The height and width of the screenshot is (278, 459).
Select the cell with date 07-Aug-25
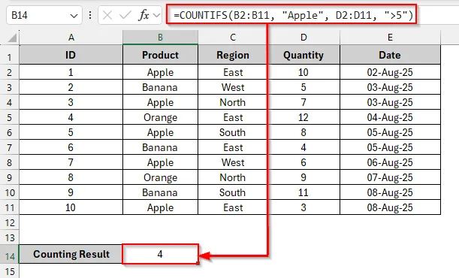click(390, 177)
